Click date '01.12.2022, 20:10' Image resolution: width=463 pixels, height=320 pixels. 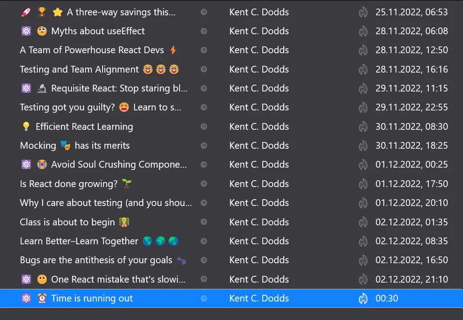coord(412,203)
